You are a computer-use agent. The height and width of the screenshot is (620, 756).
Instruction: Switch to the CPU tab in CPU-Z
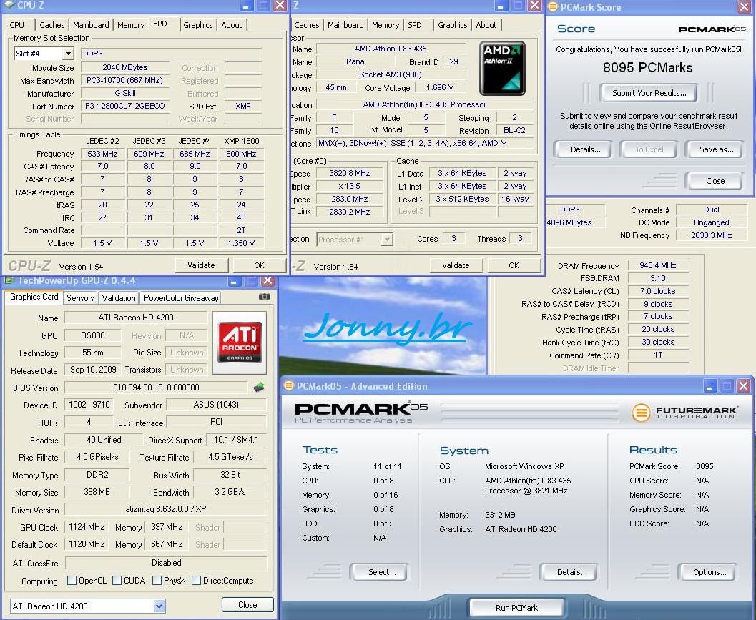click(x=17, y=25)
